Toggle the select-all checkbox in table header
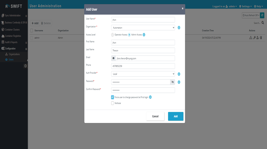 click(x=31, y=30)
